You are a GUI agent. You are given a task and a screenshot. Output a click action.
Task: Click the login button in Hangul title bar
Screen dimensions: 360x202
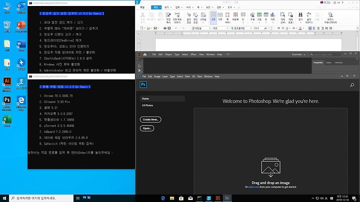point(325,2)
